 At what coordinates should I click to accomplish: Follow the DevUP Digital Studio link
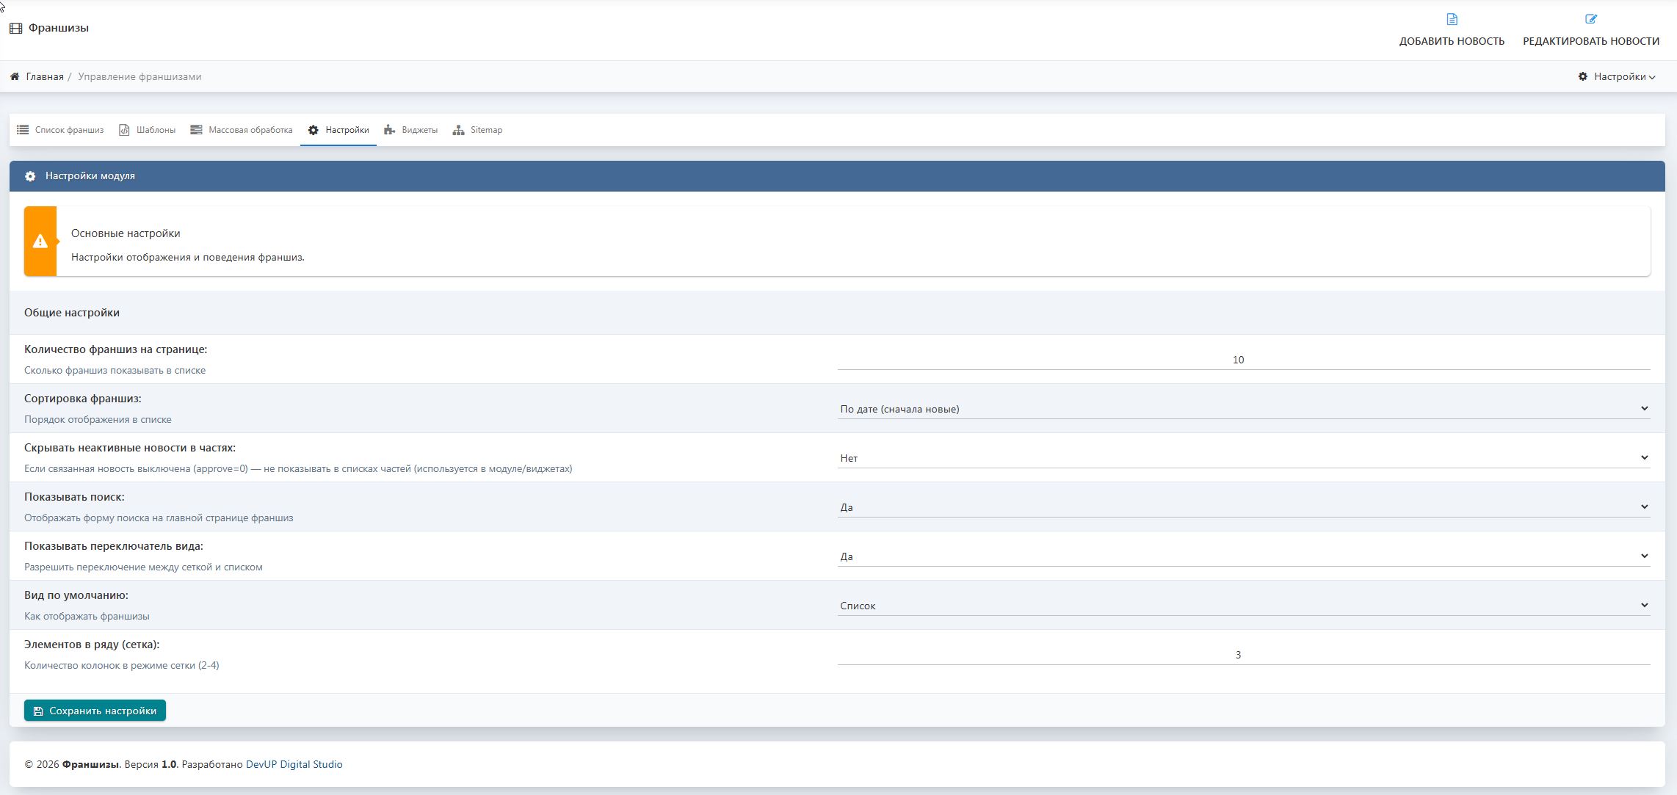click(x=294, y=764)
